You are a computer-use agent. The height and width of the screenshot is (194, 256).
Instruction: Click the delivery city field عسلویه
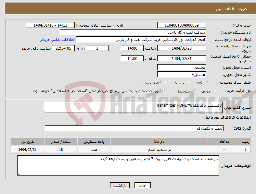click(182, 74)
